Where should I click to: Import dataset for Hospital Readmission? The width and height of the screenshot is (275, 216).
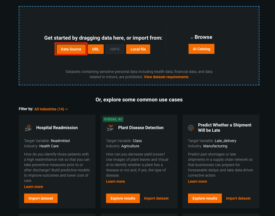coord(41,198)
